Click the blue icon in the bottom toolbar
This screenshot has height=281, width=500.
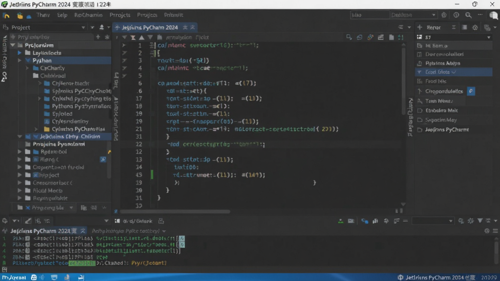tap(364, 221)
